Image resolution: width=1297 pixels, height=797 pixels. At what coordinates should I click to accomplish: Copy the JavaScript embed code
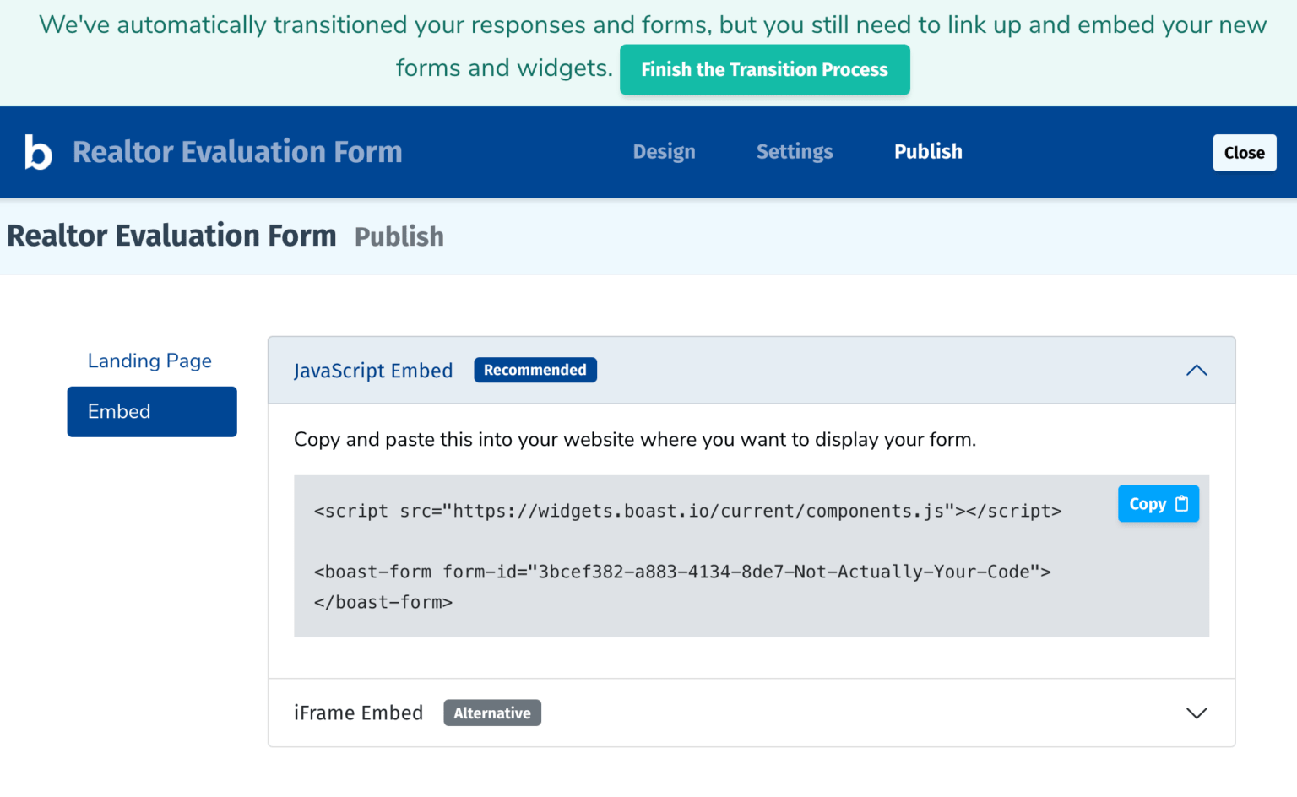[x=1159, y=504]
